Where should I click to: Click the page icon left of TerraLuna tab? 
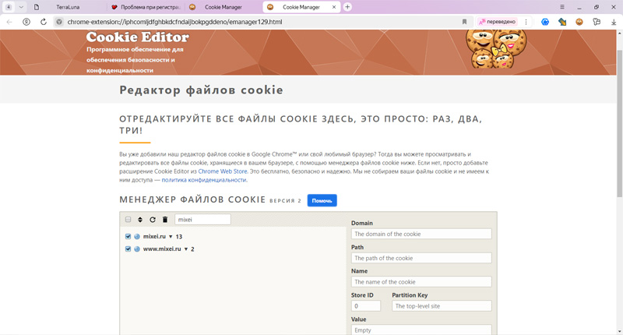pyautogui.click(x=36, y=7)
